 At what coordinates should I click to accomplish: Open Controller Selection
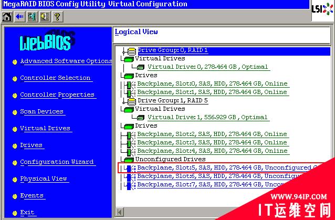point(55,78)
